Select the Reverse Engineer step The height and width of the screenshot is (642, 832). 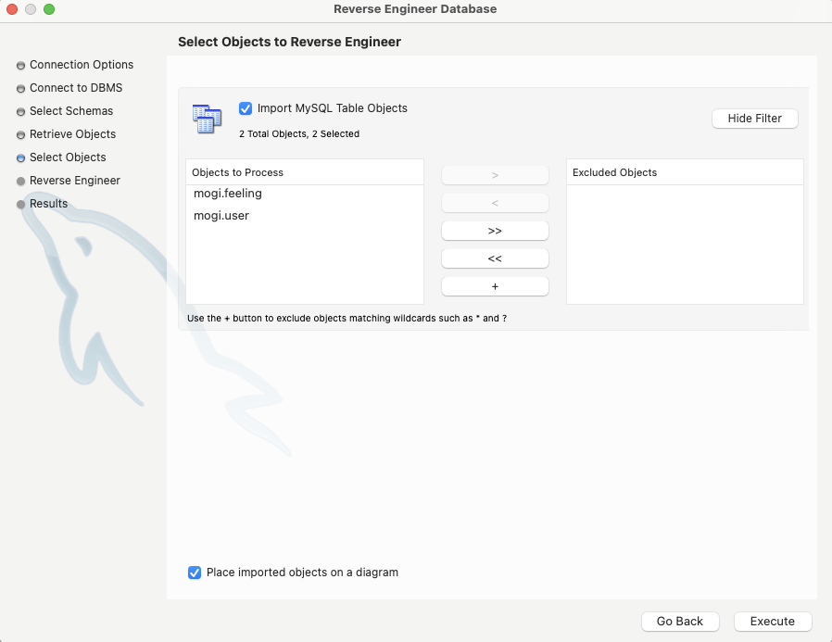pyautogui.click(x=69, y=181)
